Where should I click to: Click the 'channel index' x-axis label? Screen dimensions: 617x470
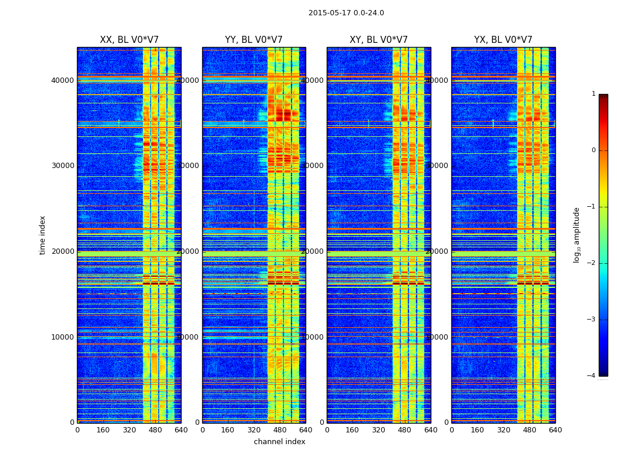(x=279, y=442)
